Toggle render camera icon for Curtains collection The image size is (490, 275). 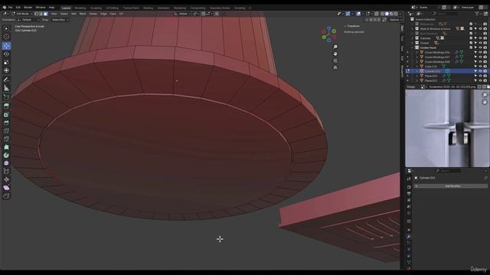pyautogui.click(x=485, y=38)
